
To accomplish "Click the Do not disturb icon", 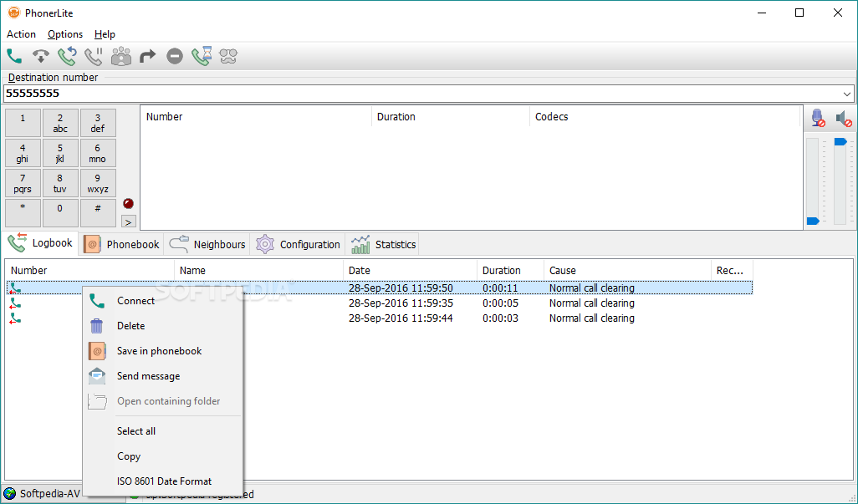I will coord(175,56).
